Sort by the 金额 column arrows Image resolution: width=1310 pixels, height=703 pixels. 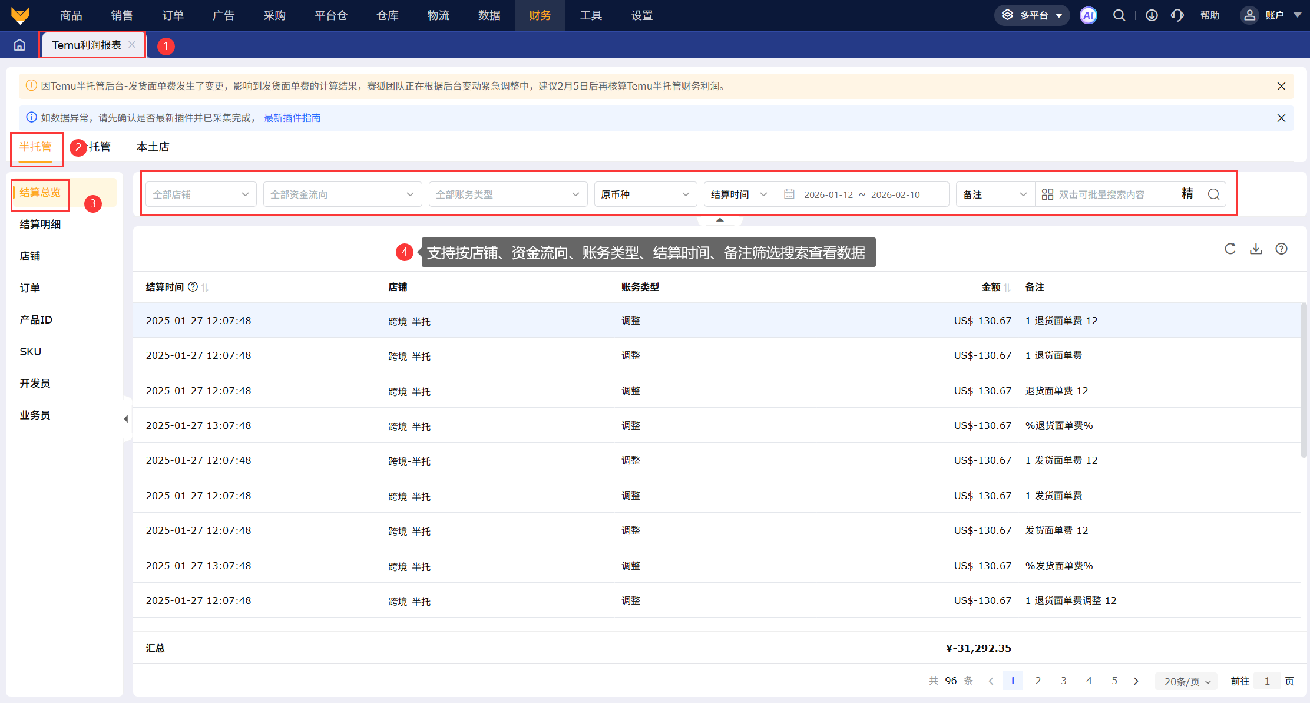[x=1008, y=288]
